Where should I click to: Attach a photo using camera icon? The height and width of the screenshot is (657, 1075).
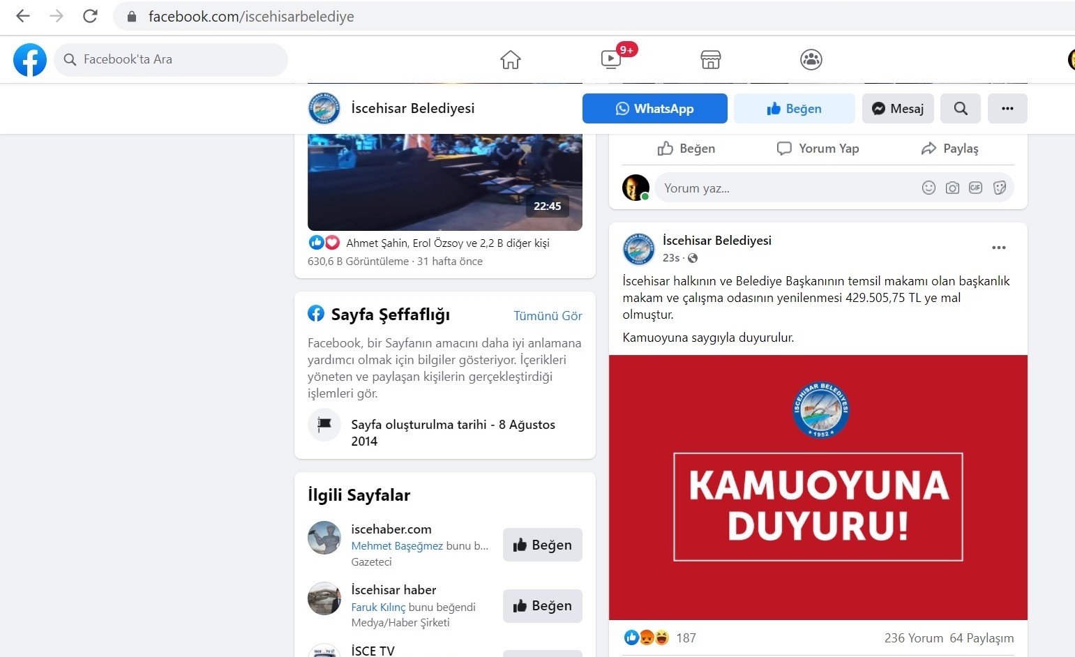coord(952,188)
